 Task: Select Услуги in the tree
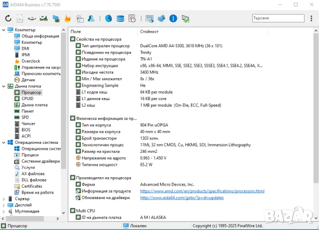pyautogui.click(x=28, y=167)
